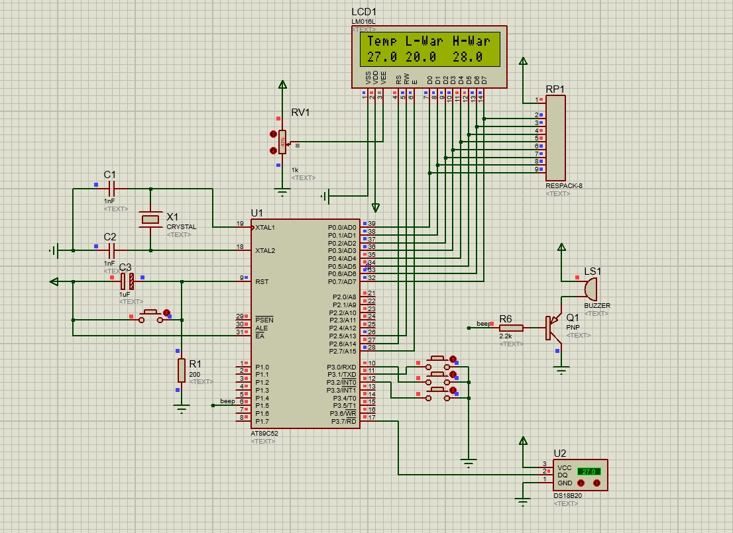Click the XTAL1 pin label on U1
This screenshot has height=533, width=733.
coord(265,228)
